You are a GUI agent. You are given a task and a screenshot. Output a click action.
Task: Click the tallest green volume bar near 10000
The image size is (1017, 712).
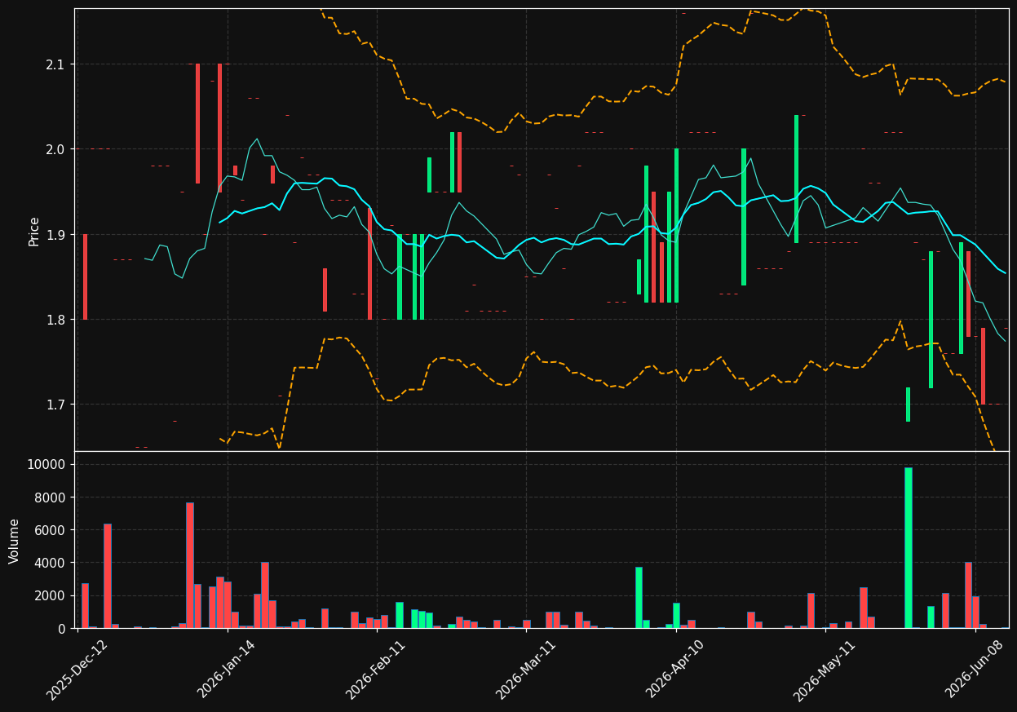(x=908, y=548)
